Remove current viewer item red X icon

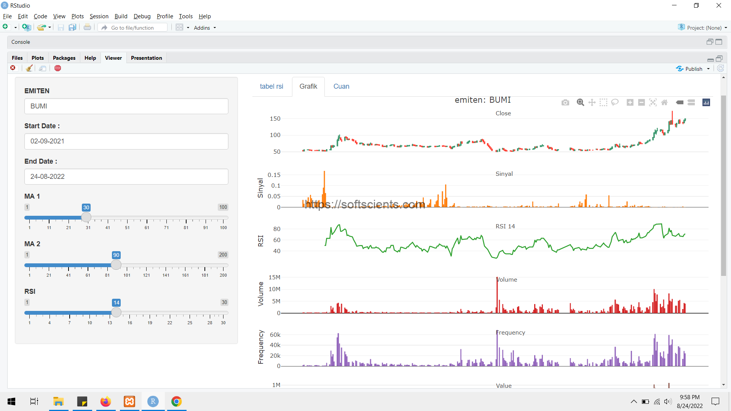coord(13,68)
